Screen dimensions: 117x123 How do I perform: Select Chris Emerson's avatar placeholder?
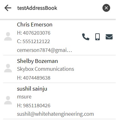point(8,36)
